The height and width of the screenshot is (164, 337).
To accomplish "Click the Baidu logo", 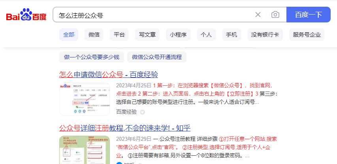I will tap(26, 15).
